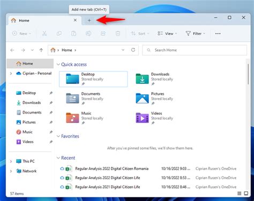Screen dimensions: 254x201
Task: Select Regular Analysis 2022 Digital Citizen Romania
Action: [x=112, y=168]
